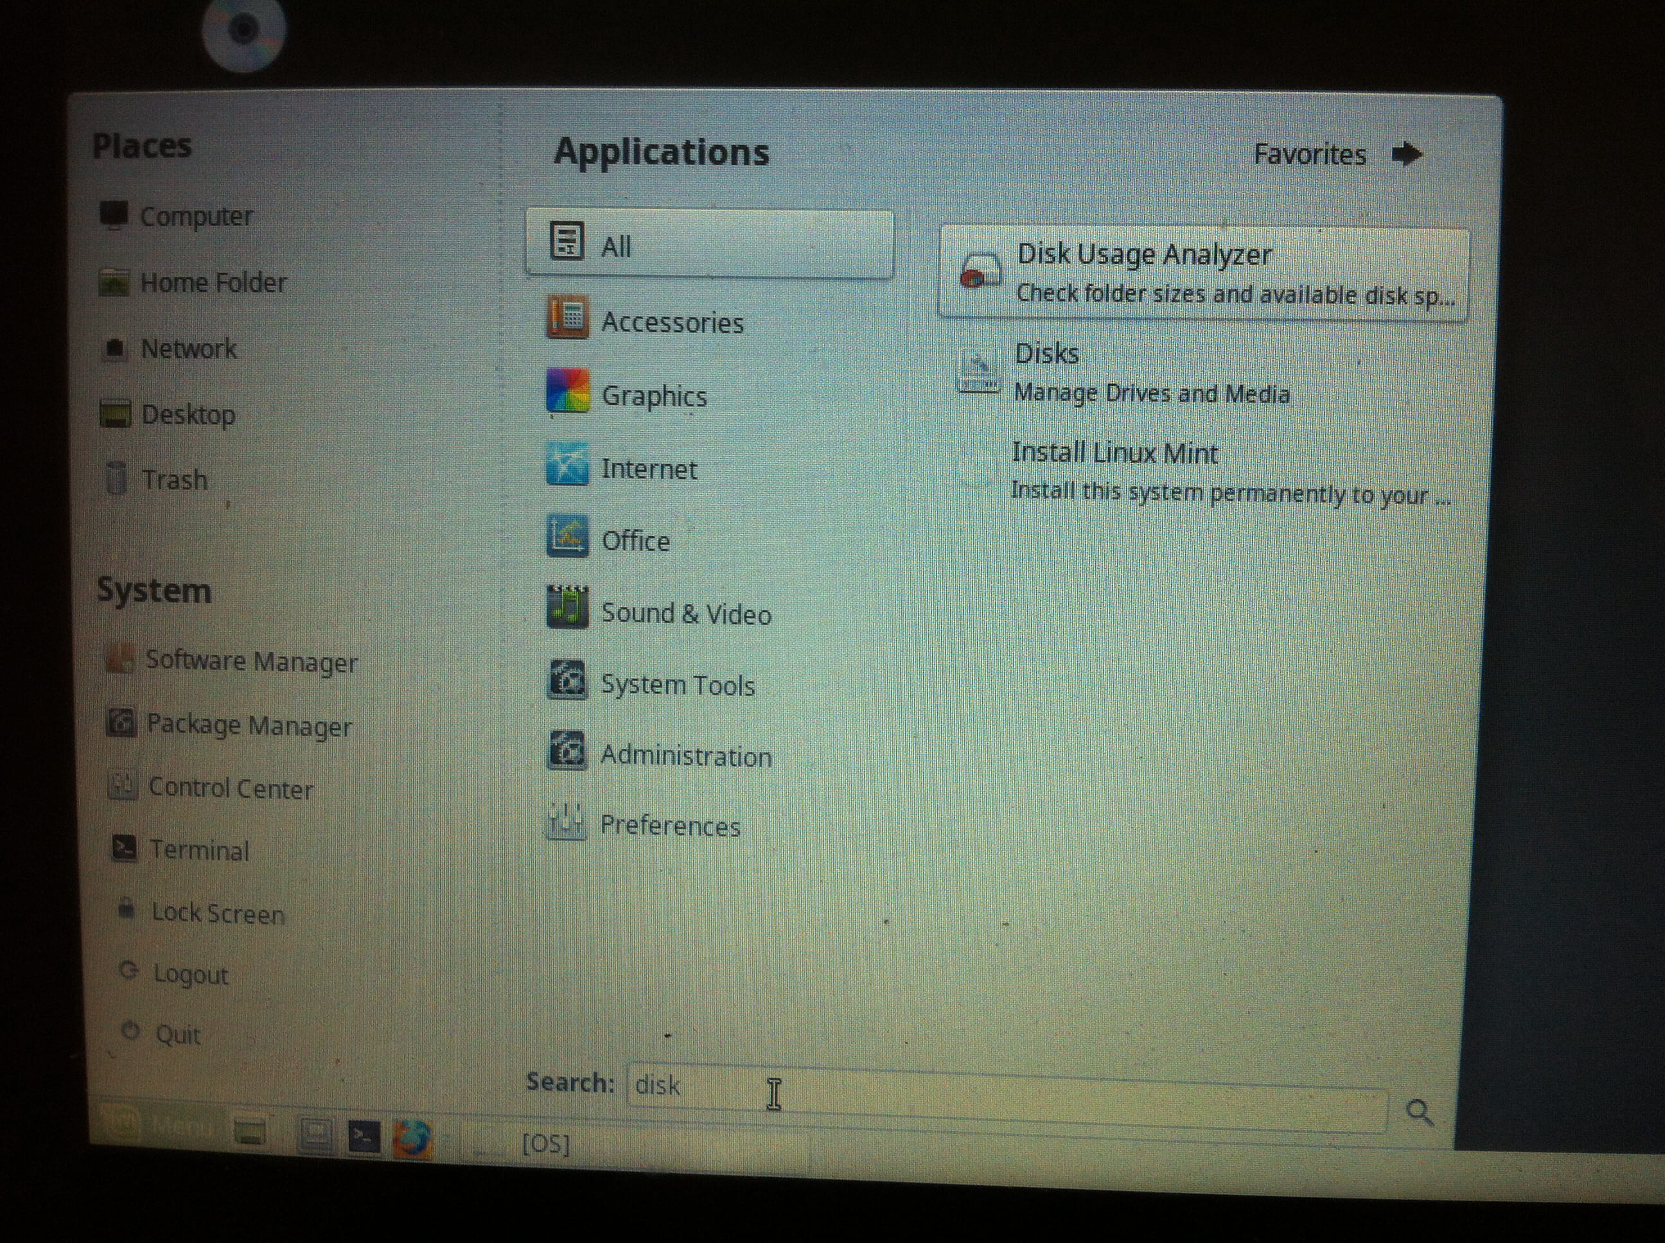The image size is (1665, 1243).
Task: Launch Disk Usage Analyzer from the results
Action: pyautogui.click(x=1204, y=274)
